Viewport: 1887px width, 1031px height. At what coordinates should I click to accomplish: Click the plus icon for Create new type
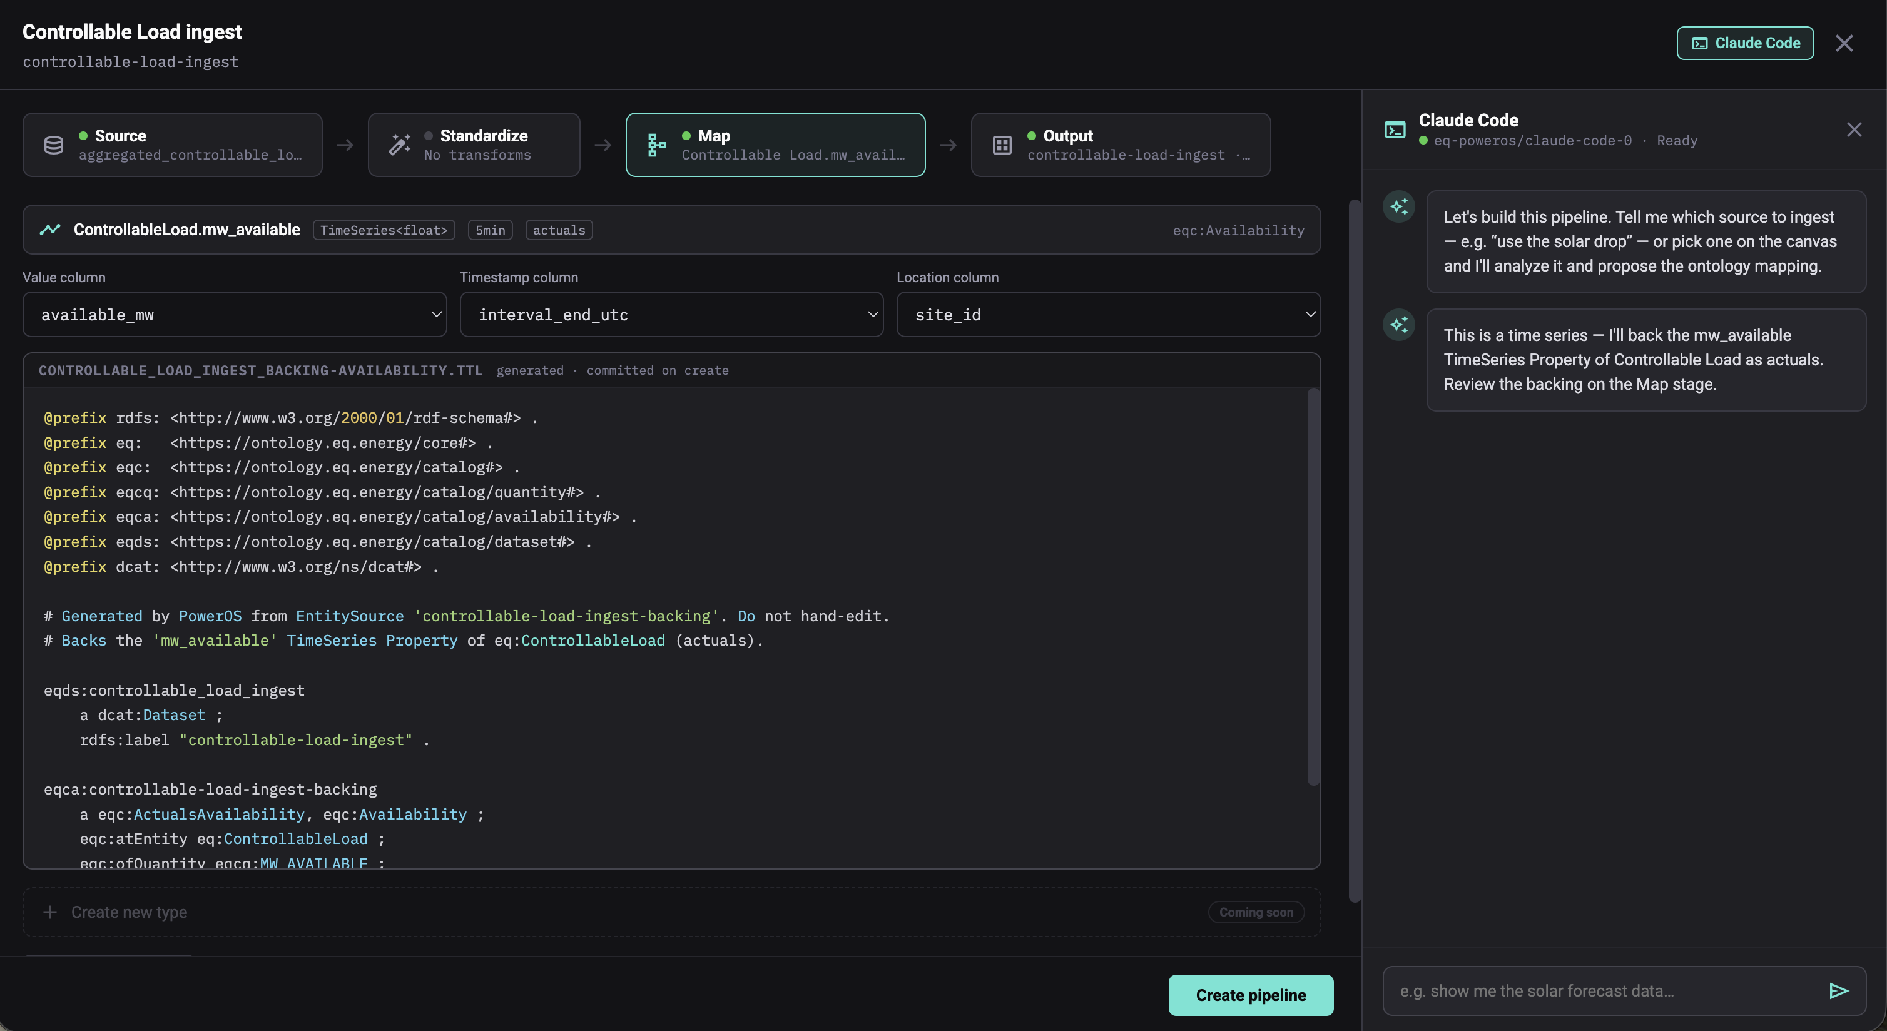point(50,912)
